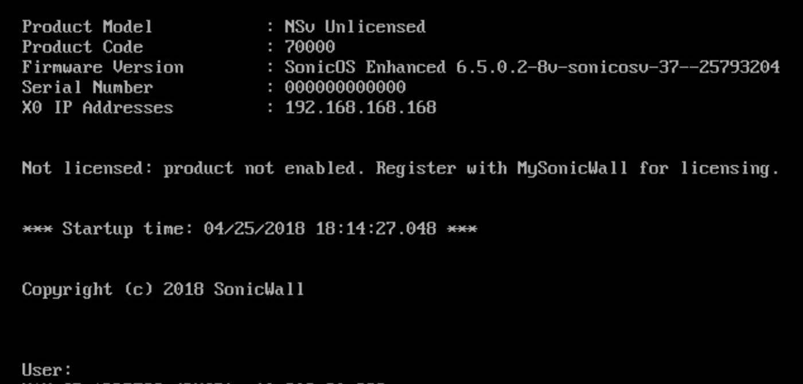Click the Firmware Version label
Image resolution: width=803 pixels, height=384 pixels.
click(x=103, y=67)
